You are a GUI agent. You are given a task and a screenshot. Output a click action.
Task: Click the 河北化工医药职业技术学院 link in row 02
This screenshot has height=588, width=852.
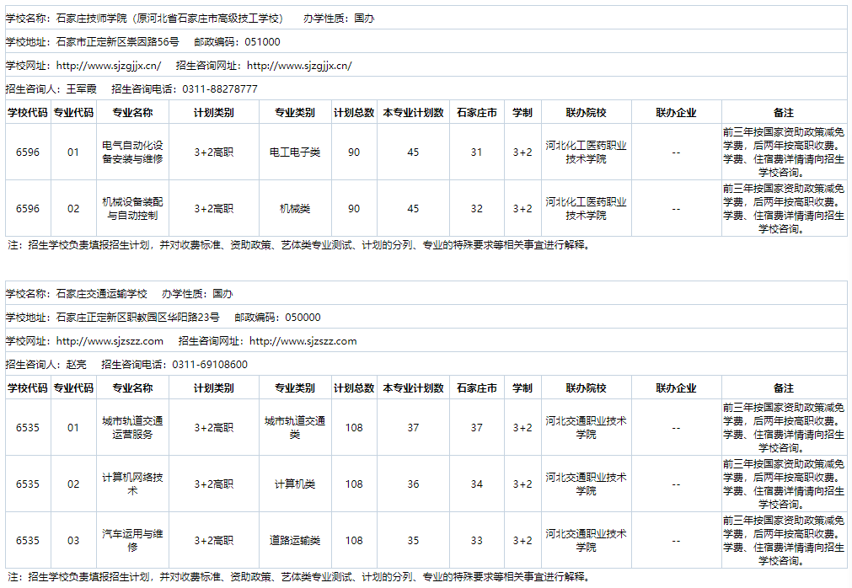[x=586, y=208]
